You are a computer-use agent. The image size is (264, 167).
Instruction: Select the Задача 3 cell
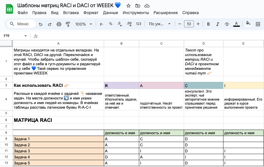click(58, 151)
